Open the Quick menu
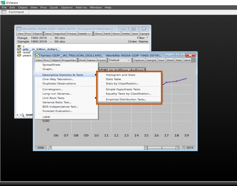 (x=54, y=8)
